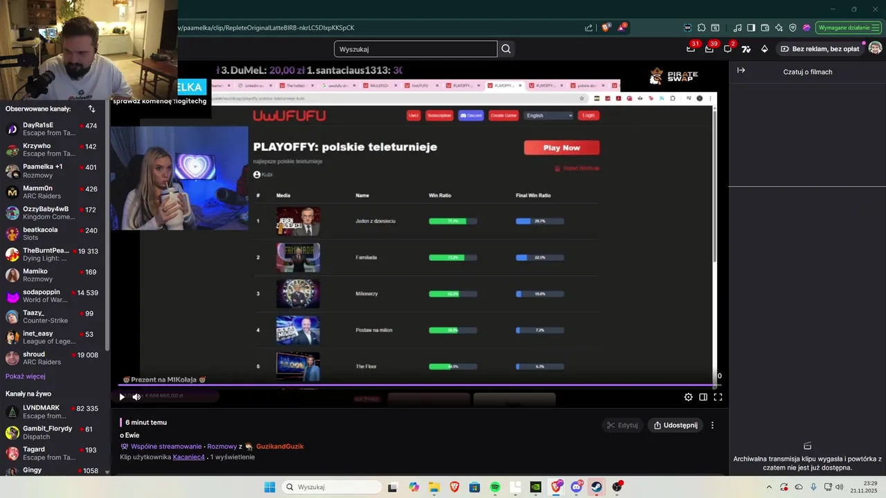Collapse the chat panel arrow
The width and height of the screenshot is (886, 498).
[741, 71]
